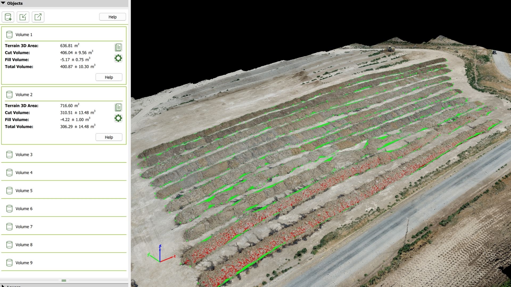Click the export objects icon
This screenshot has width=511, height=287.
pyautogui.click(x=38, y=17)
